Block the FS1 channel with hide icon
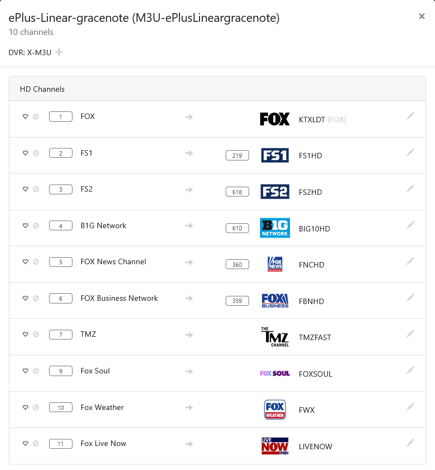Image resolution: width=435 pixels, height=470 pixels. point(36,153)
